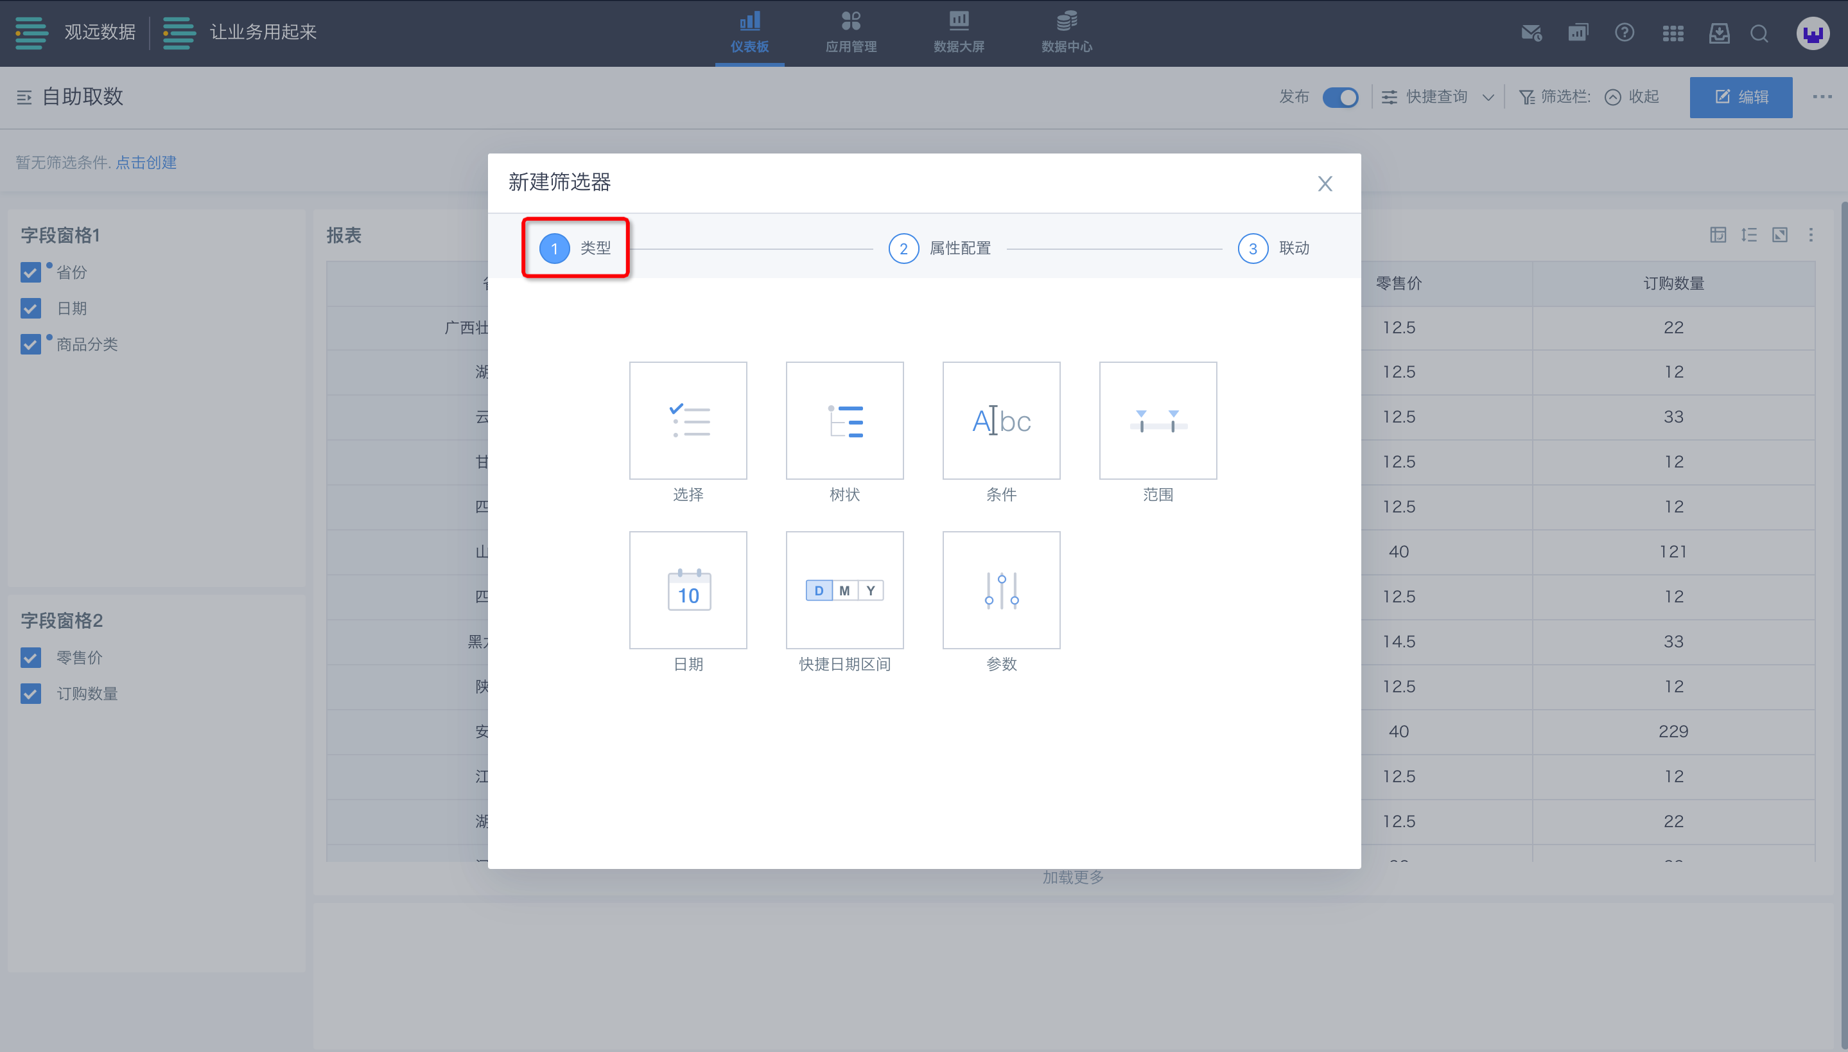Select the 选择 filter type icon
The width and height of the screenshot is (1848, 1052).
pos(688,421)
